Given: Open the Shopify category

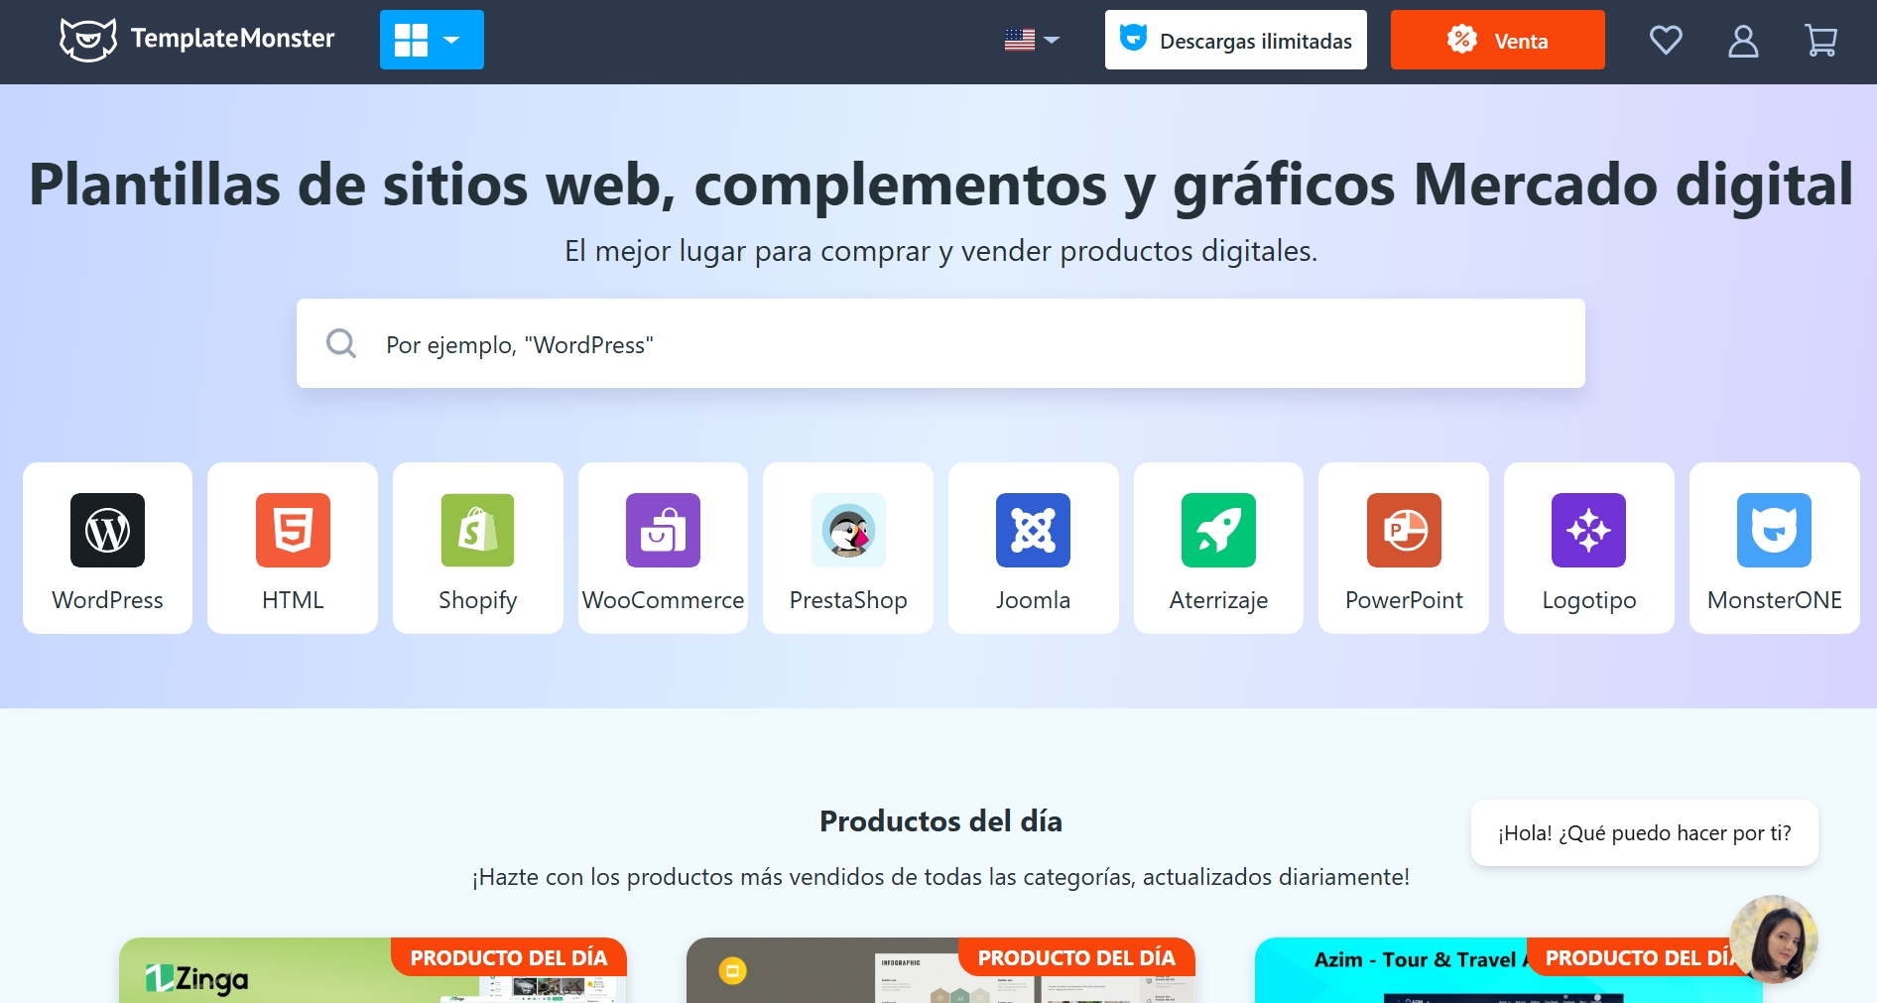Looking at the screenshot, I should click(477, 548).
